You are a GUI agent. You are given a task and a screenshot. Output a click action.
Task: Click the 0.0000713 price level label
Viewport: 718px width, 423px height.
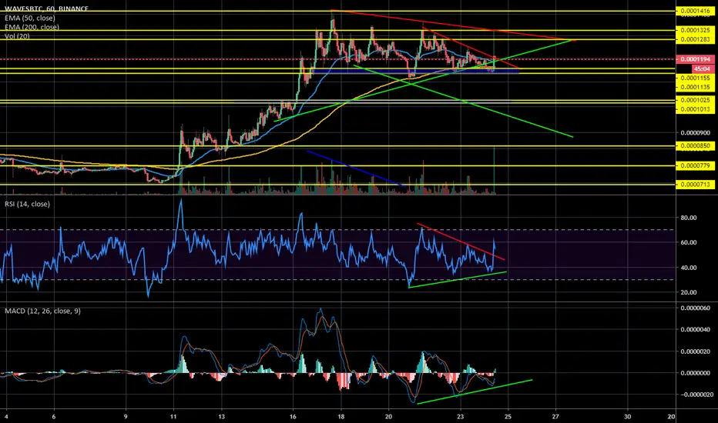point(695,185)
